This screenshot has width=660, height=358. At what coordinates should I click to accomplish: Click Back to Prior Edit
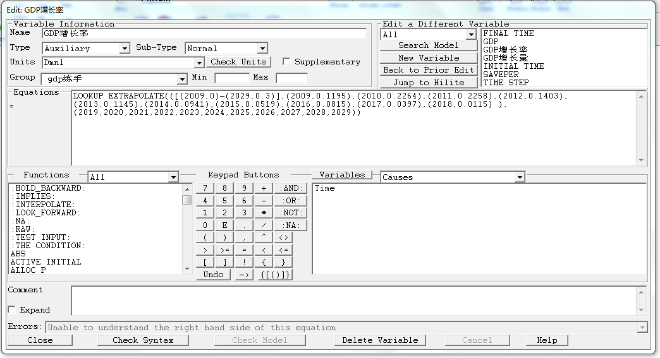point(429,70)
